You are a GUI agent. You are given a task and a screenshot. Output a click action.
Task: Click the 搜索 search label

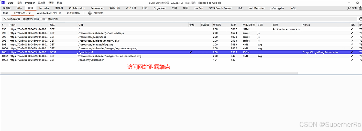coord(354,8)
